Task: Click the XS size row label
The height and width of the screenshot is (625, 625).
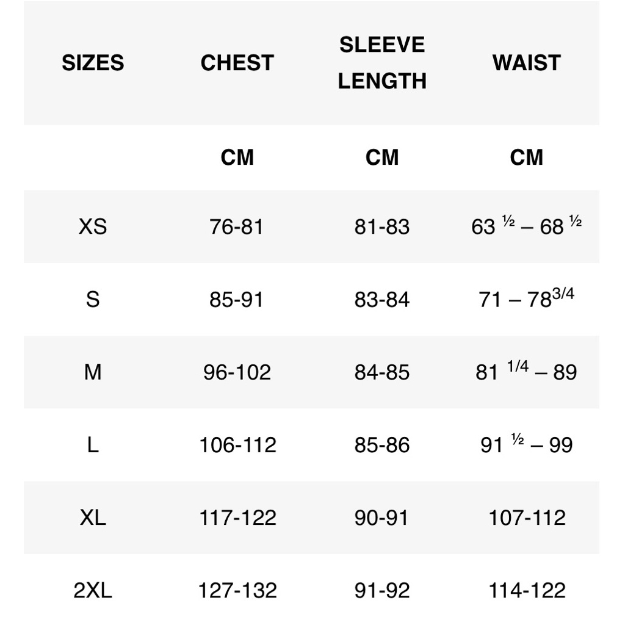Action: (93, 226)
